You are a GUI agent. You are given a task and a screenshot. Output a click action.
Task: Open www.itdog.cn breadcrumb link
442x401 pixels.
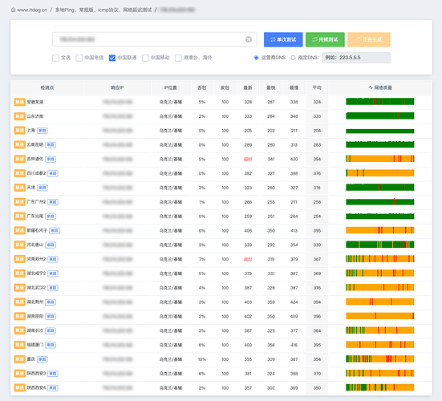click(x=32, y=10)
